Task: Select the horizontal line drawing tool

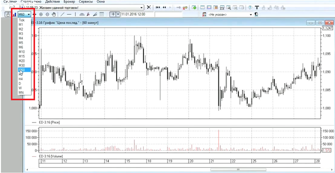Action: pyautogui.click(x=69, y=14)
